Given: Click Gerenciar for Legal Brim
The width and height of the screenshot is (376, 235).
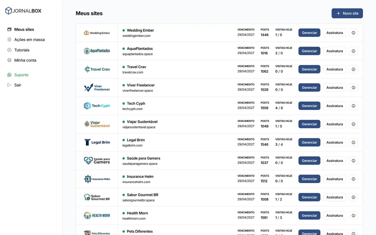Looking at the screenshot, I should [309, 142].
